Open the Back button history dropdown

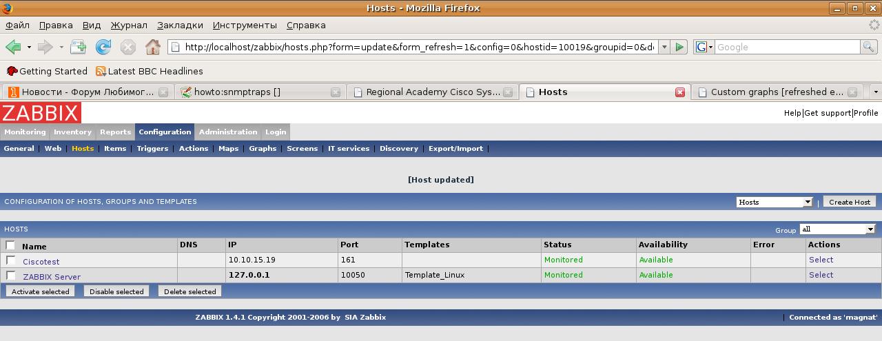pos(29,47)
